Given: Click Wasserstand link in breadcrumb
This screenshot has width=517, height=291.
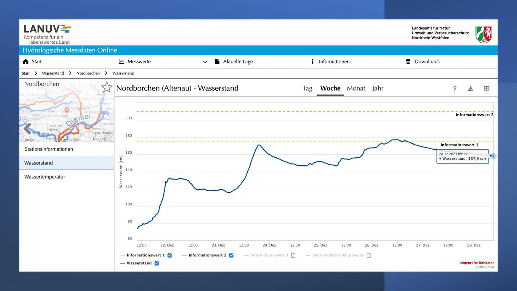Looking at the screenshot, I should click(53, 73).
